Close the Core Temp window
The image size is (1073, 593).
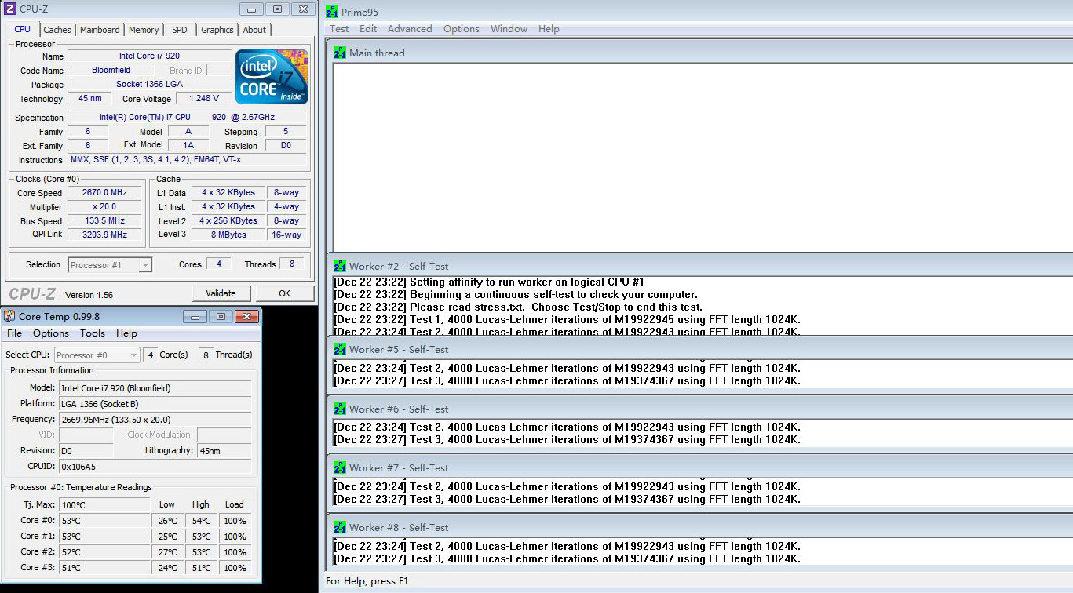(x=246, y=316)
